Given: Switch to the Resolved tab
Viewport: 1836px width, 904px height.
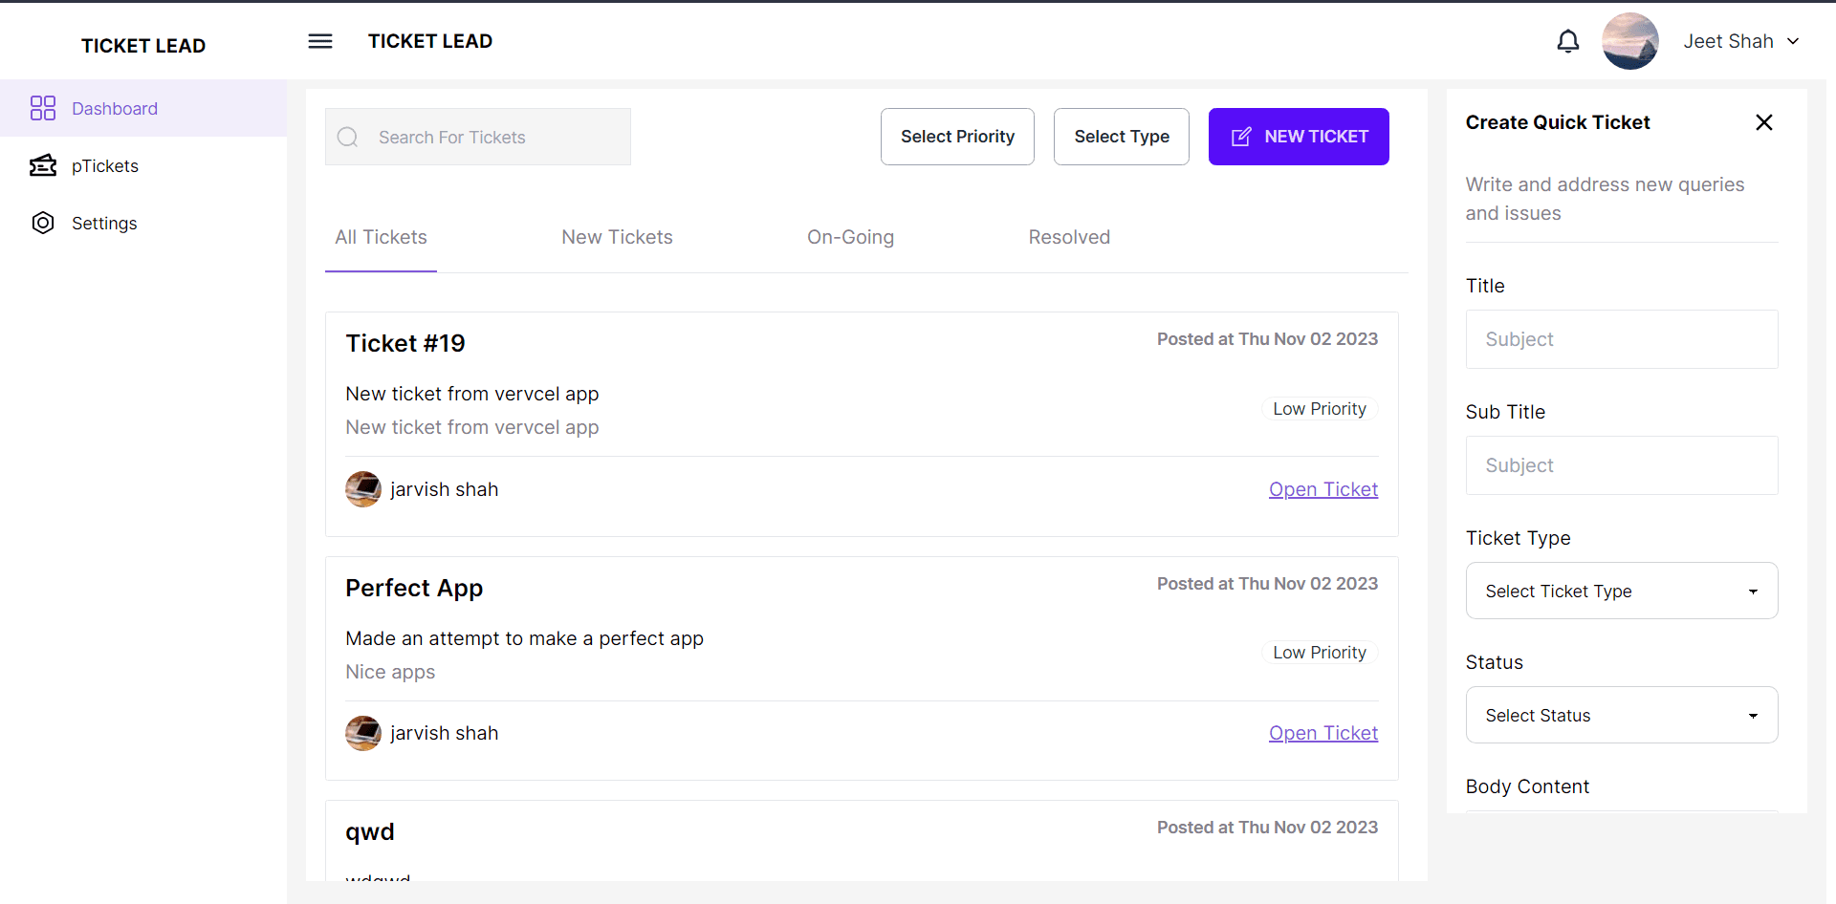Looking at the screenshot, I should pos(1069,237).
